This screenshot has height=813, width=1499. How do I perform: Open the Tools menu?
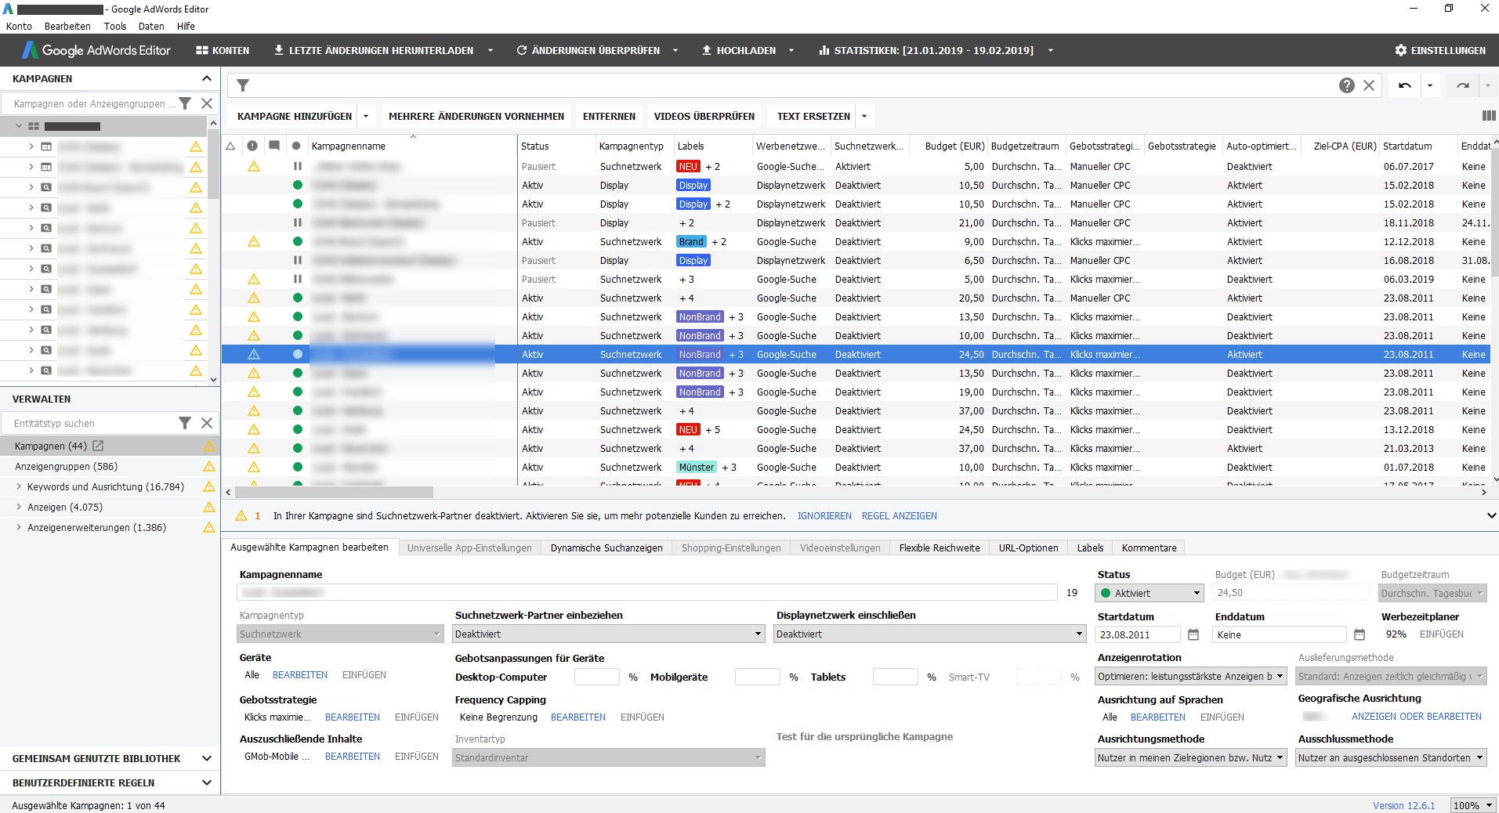click(x=114, y=26)
